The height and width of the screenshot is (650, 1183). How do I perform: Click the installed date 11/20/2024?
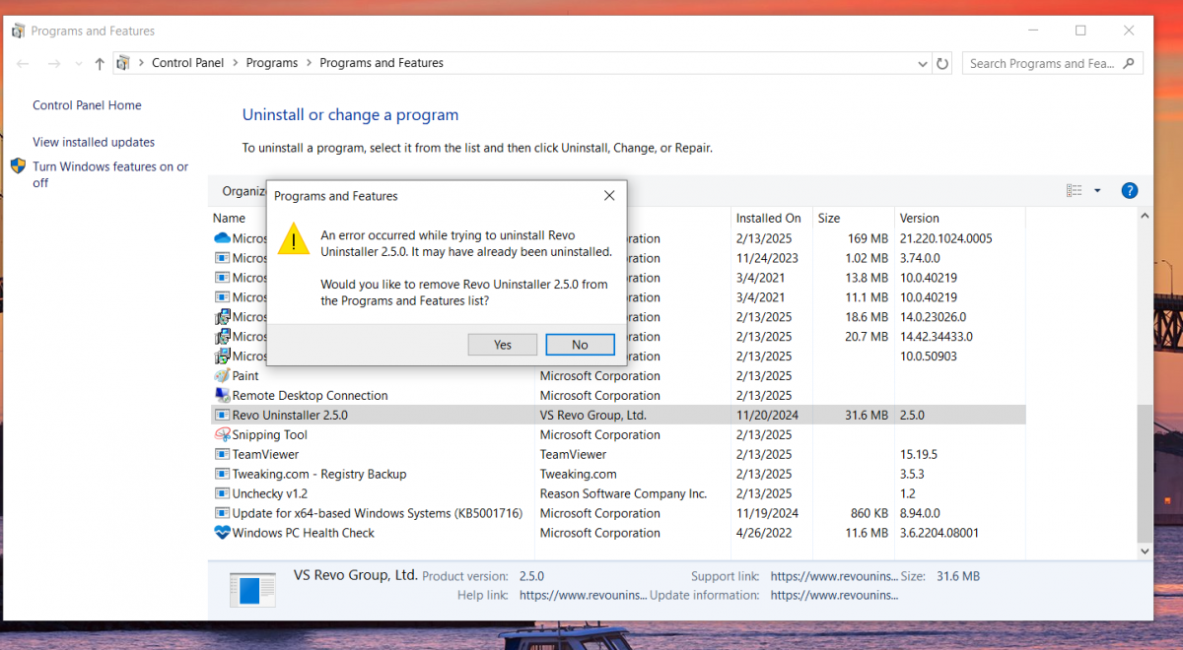(767, 415)
